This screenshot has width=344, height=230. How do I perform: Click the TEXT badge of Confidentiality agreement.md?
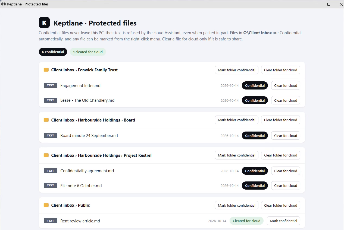pos(51,171)
